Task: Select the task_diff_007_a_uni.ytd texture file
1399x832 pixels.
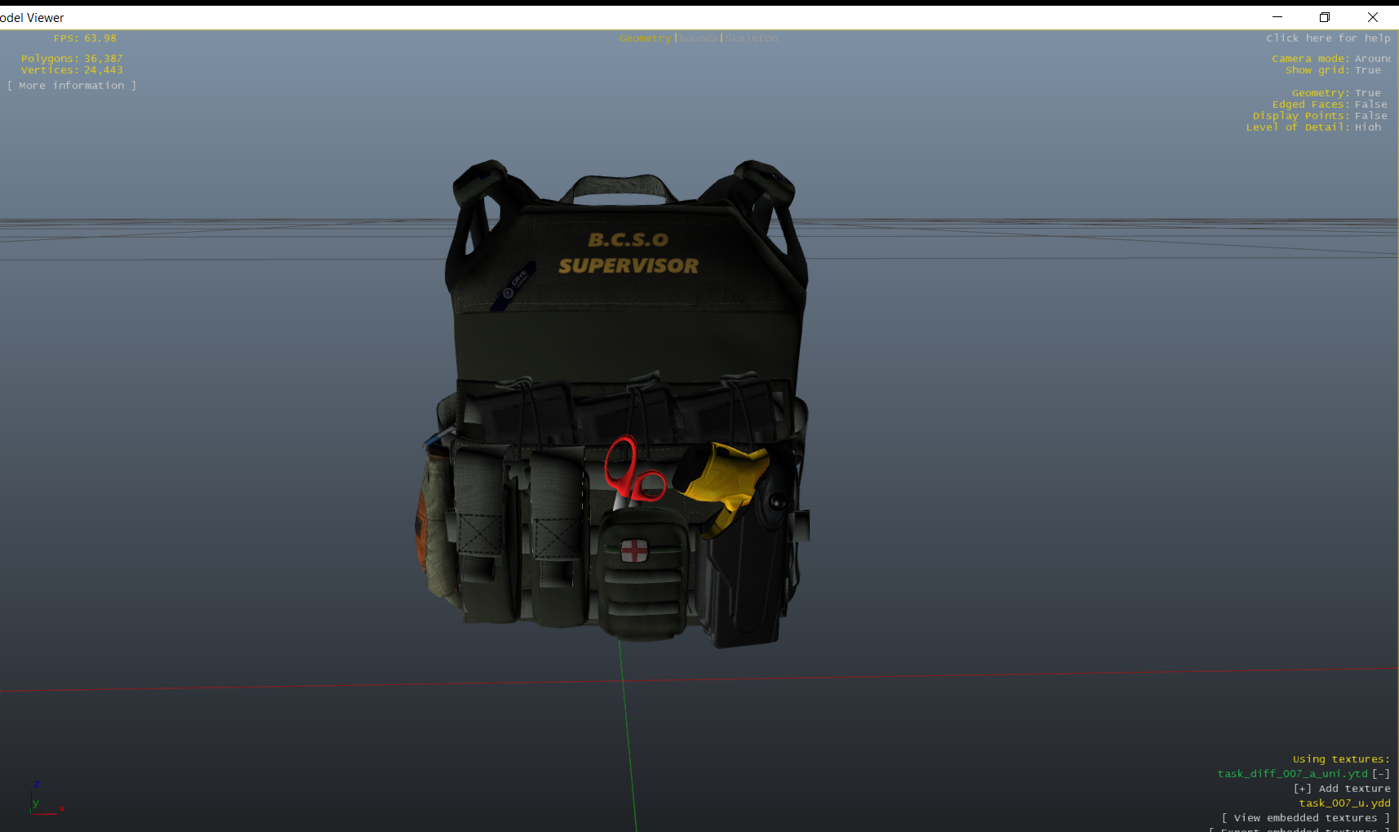Action: point(1292,774)
